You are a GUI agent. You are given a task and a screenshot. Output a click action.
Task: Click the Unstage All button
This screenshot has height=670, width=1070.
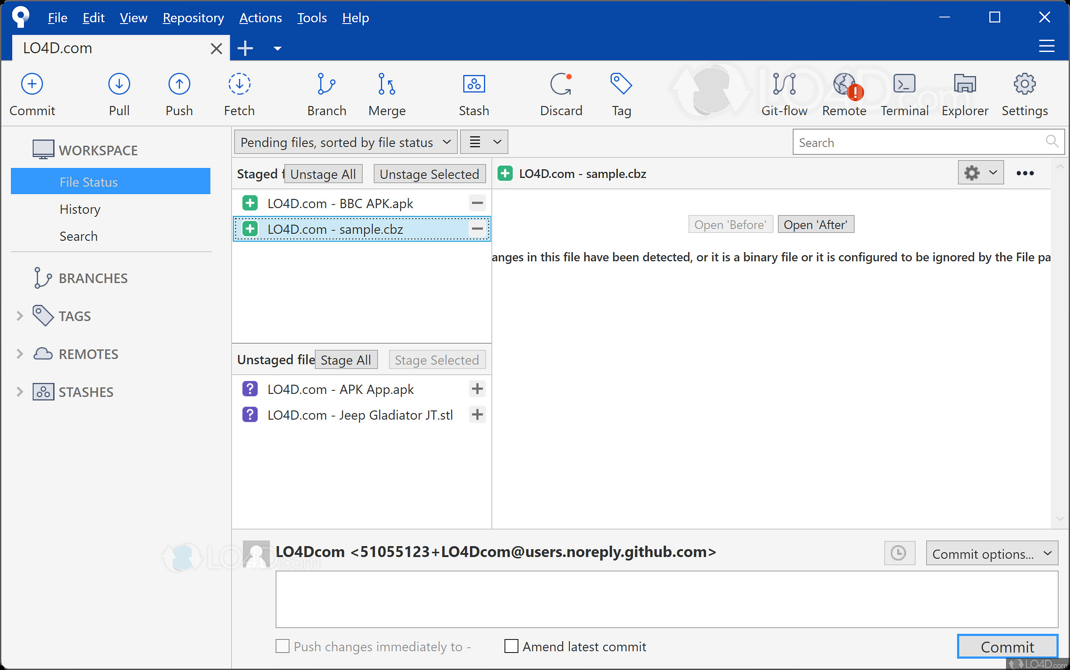[323, 174]
